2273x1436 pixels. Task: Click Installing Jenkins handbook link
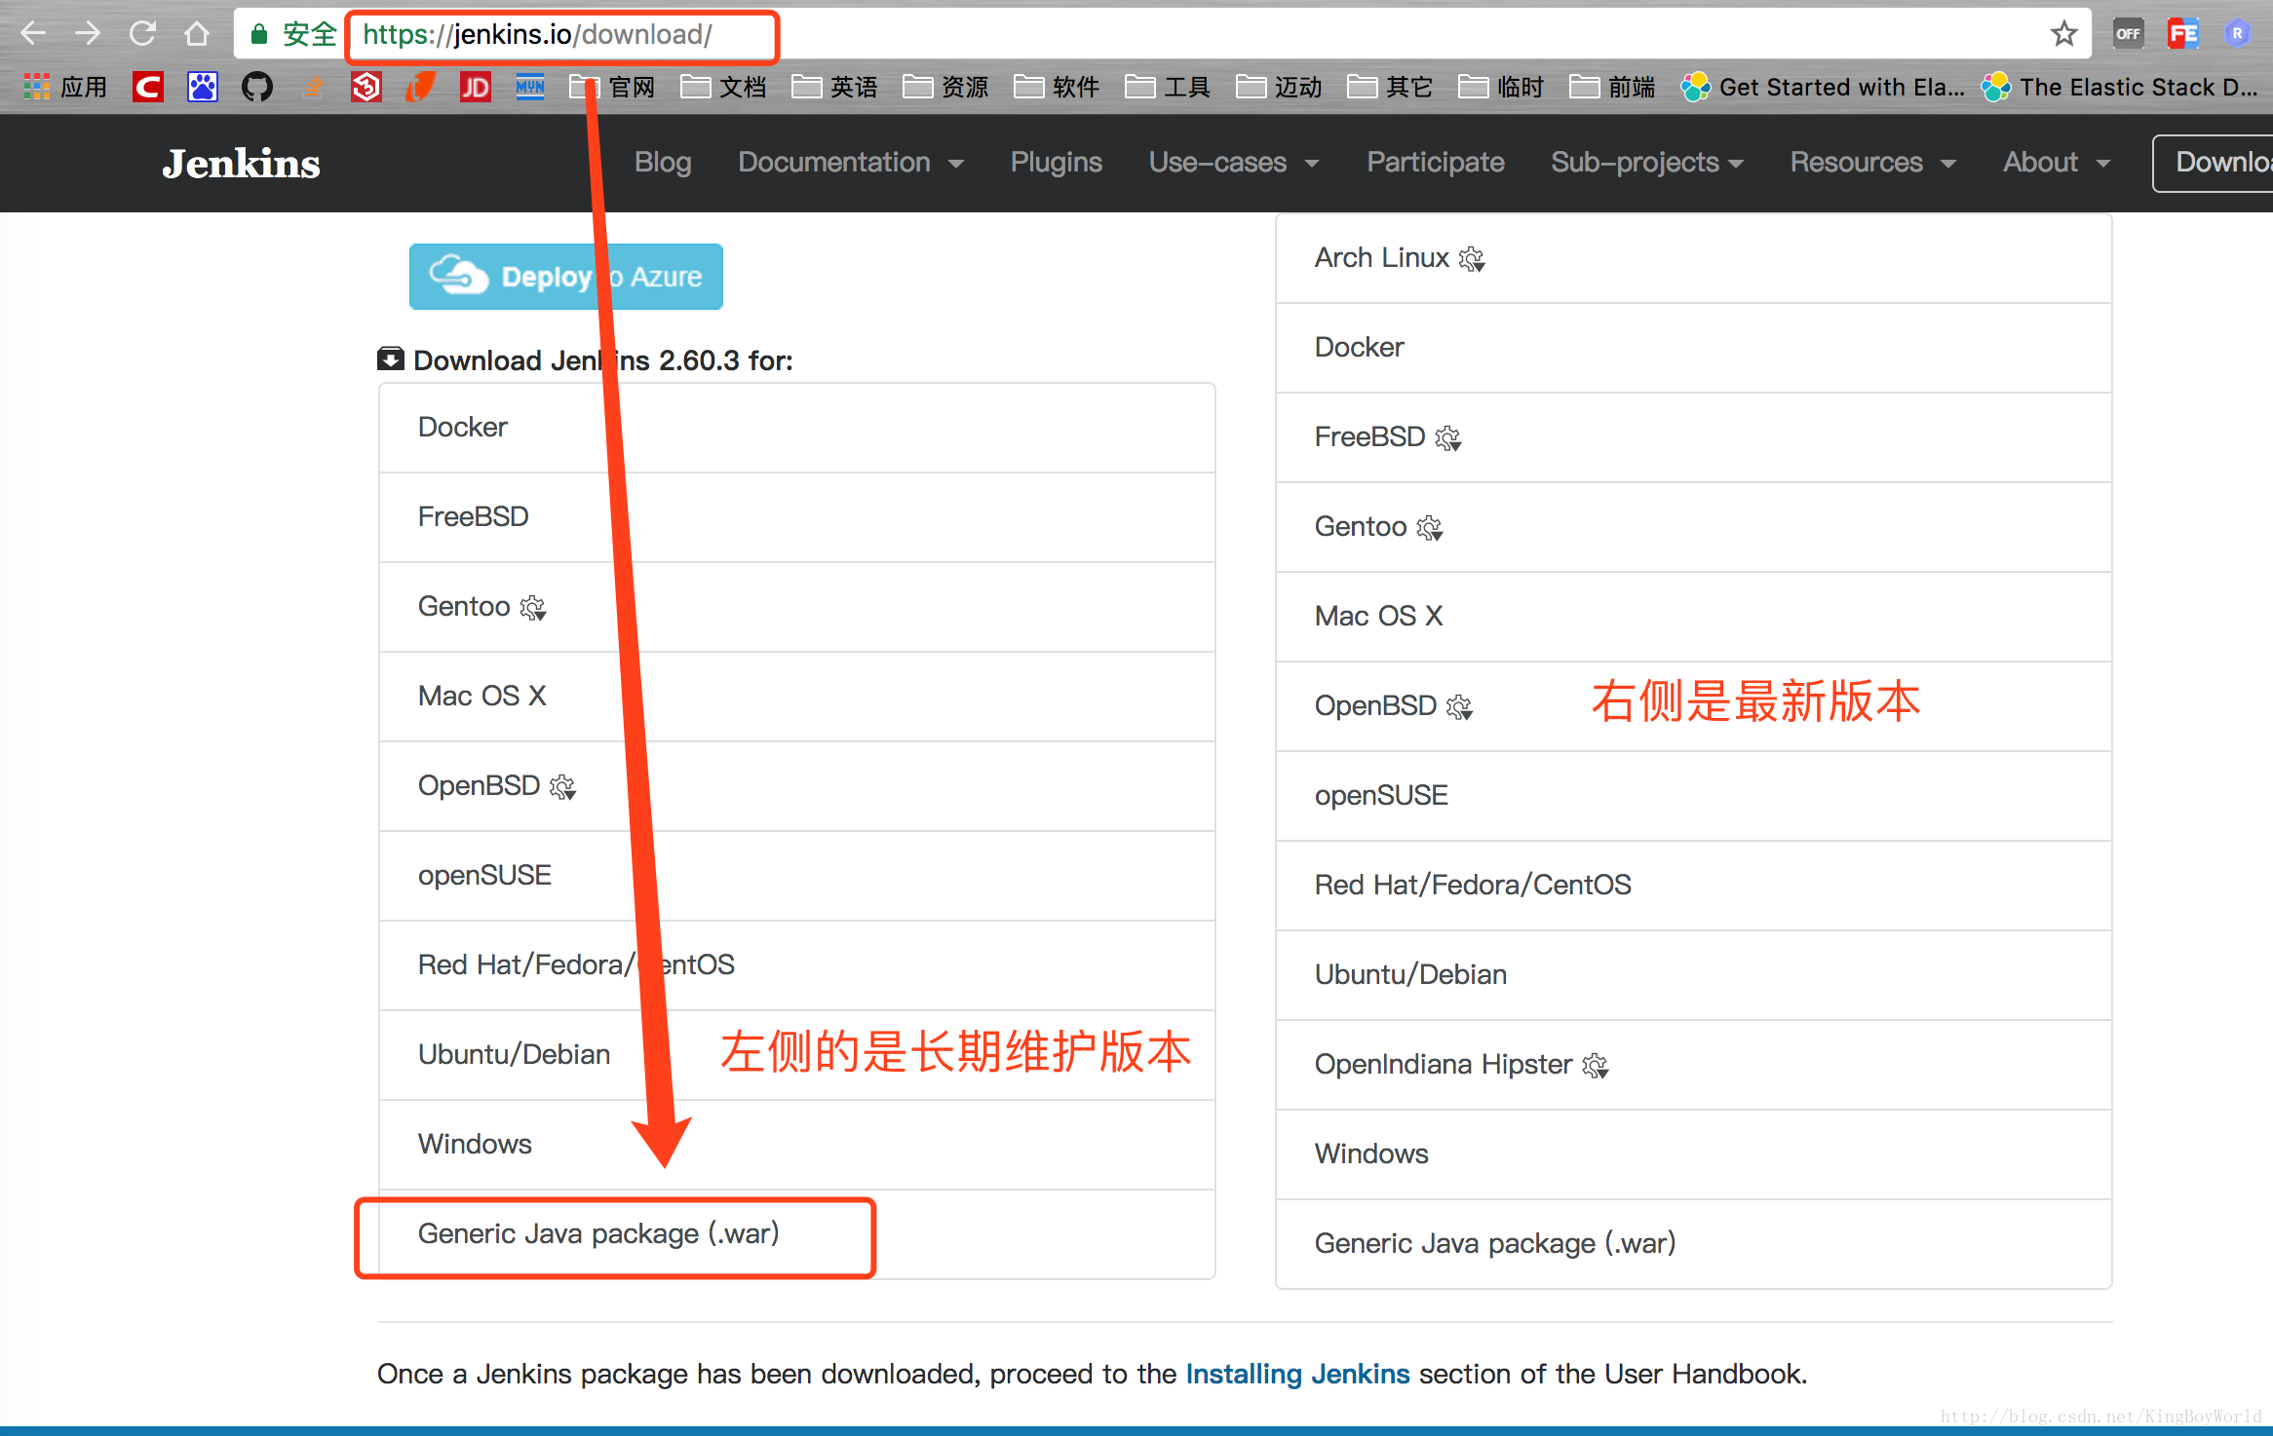[1297, 1374]
